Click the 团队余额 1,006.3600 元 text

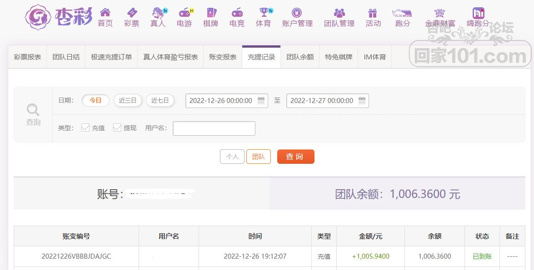[x=398, y=194]
